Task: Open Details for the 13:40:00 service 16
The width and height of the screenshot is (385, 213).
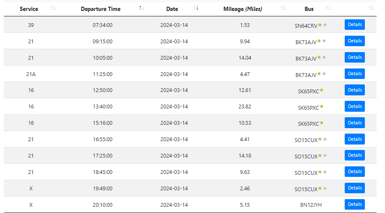Action: [354, 106]
